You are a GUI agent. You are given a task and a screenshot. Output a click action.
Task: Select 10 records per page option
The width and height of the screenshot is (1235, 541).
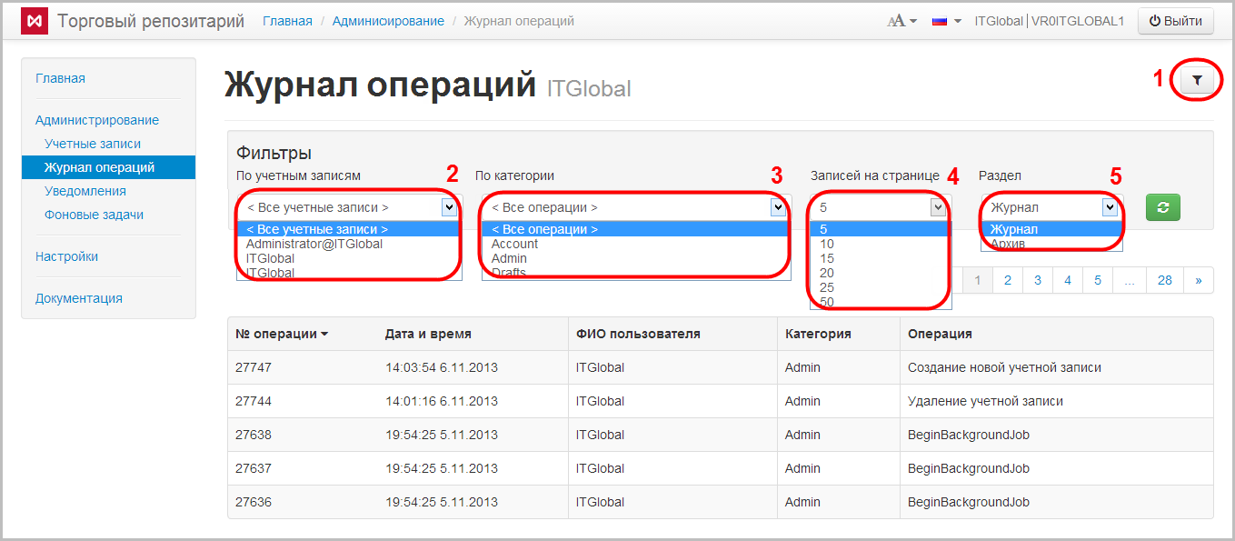pos(826,244)
